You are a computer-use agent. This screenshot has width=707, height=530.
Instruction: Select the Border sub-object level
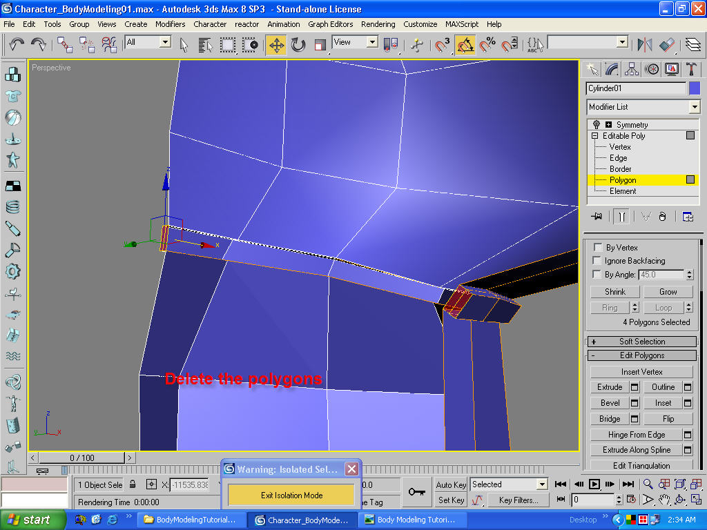pos(621,169)
